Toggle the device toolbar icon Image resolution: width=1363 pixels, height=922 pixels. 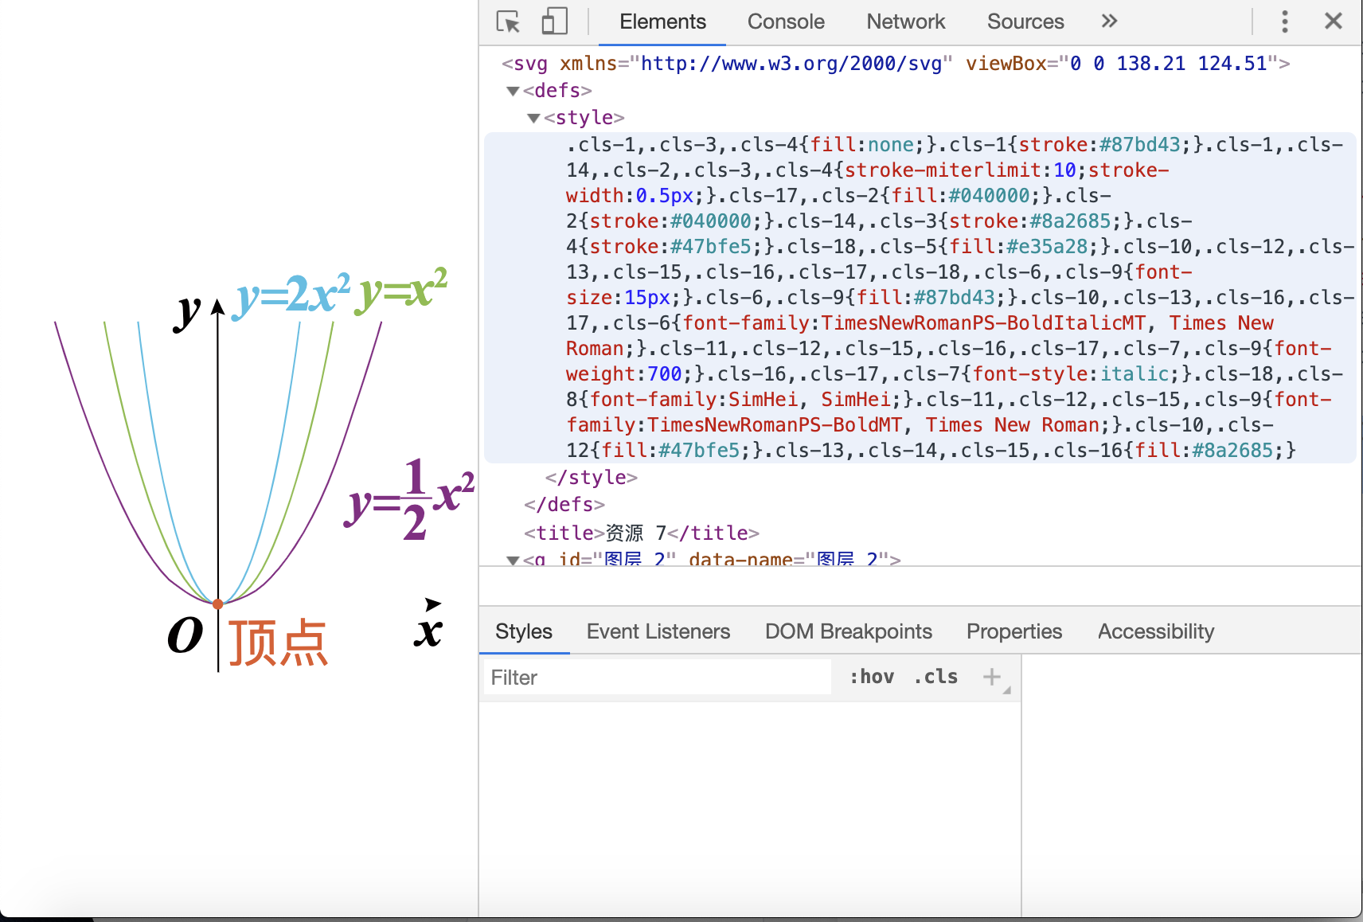pos(553,21)
